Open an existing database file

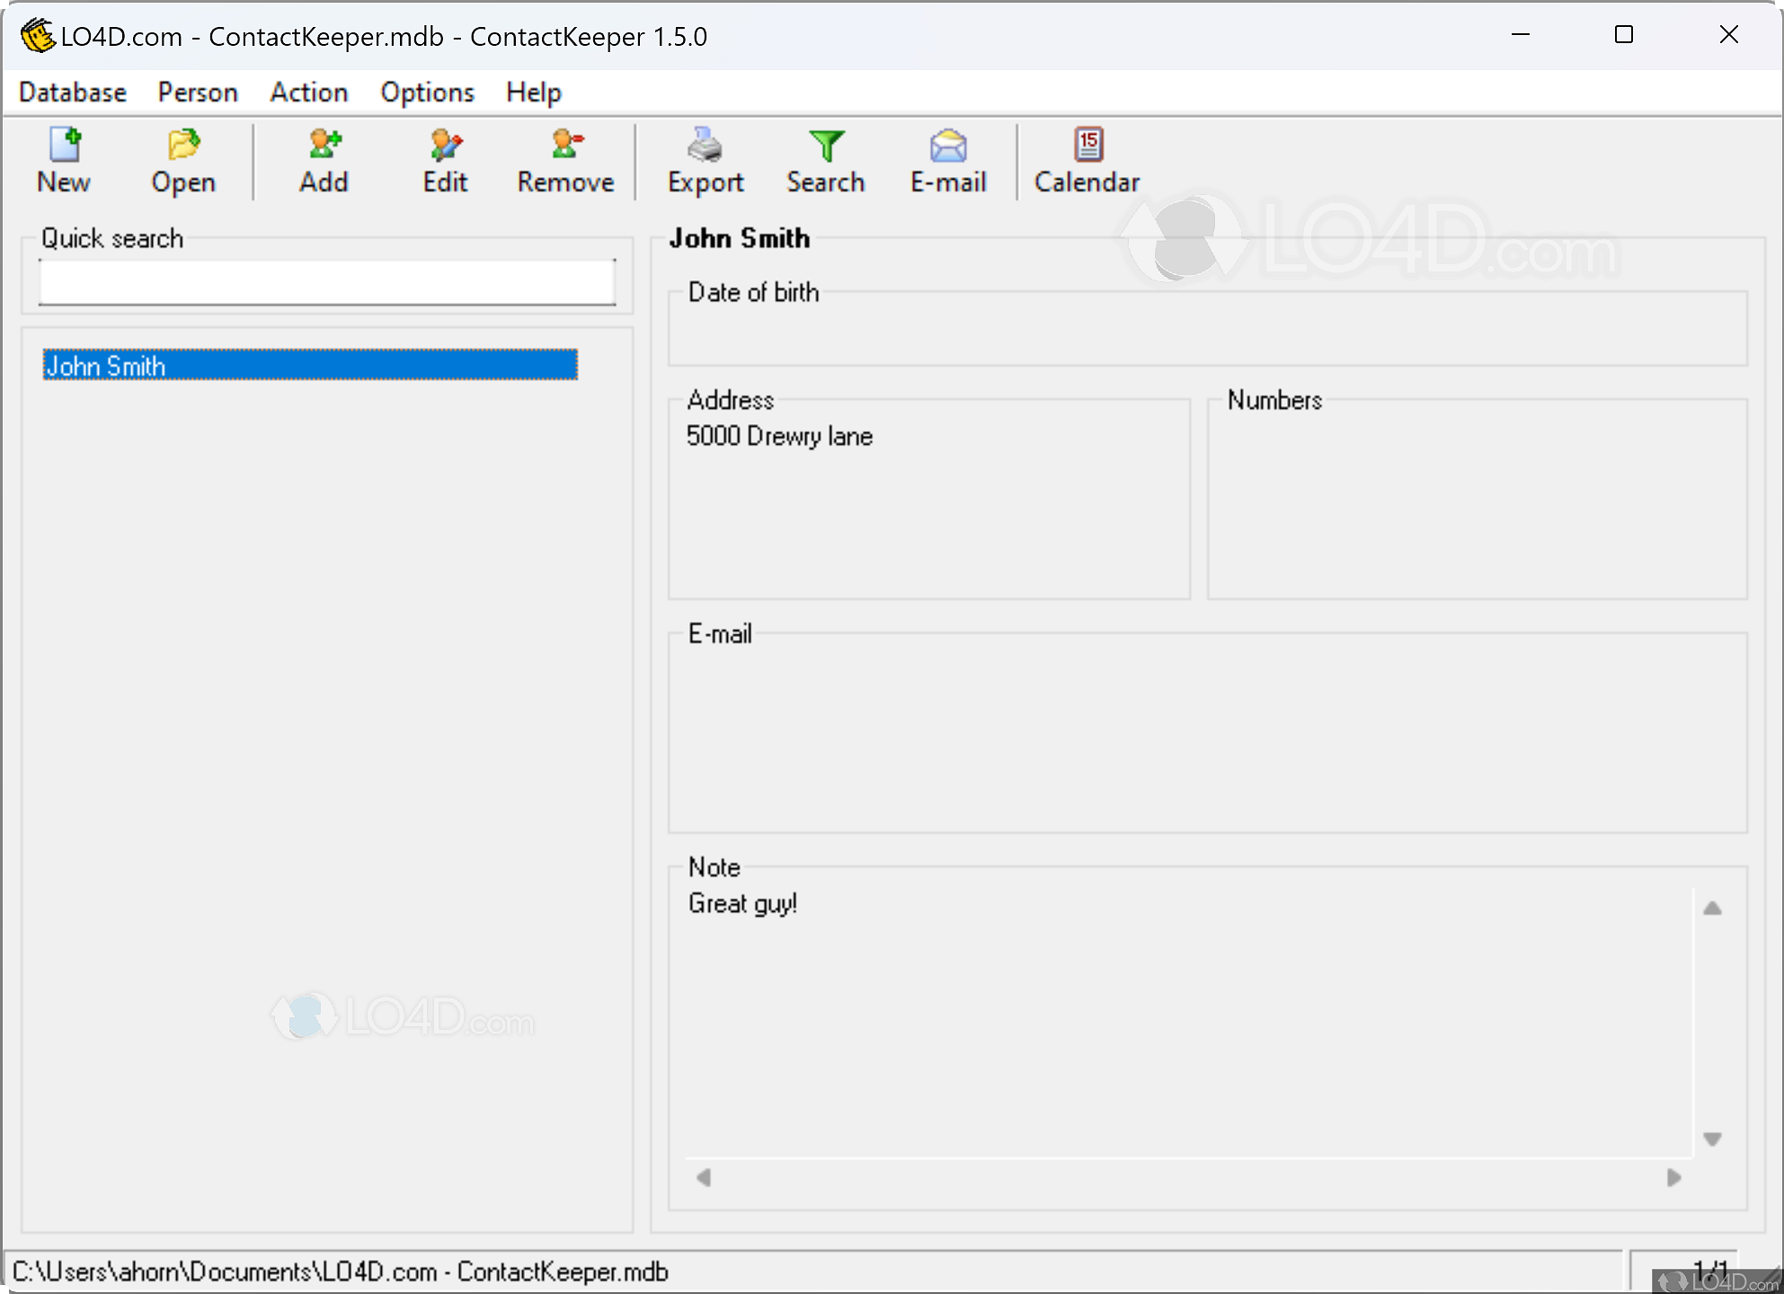click(x=182, y=162)
